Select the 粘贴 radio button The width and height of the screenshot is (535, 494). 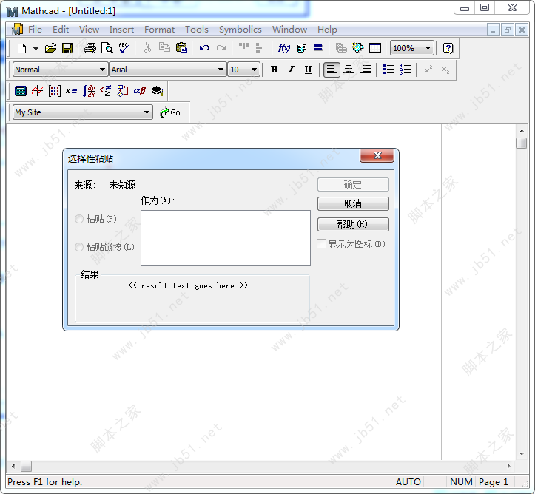(x=79, y=219)
